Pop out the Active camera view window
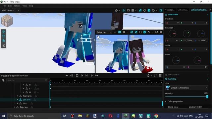 pyautogui.click(x=156, y=32)
